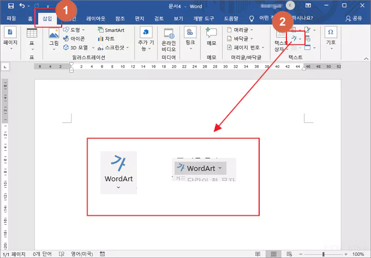Click the 공유 share button
Image resolution: width=371 pixels, height=258 pixels.
tap(354, 19)
